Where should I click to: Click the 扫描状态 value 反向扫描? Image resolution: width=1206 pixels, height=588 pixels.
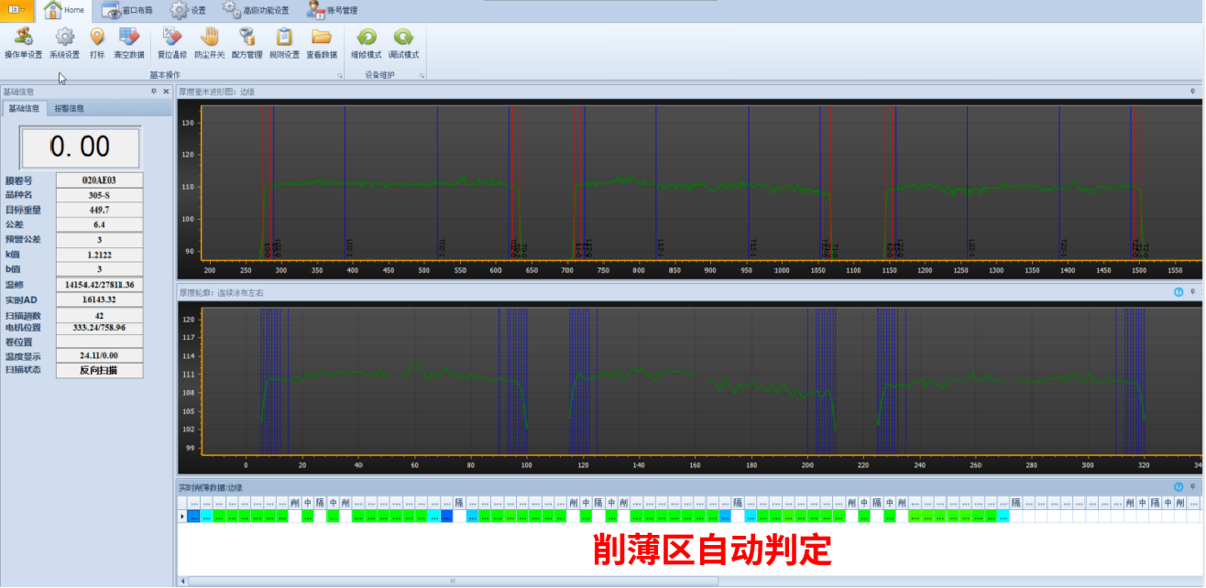click(x=99, y=371)
